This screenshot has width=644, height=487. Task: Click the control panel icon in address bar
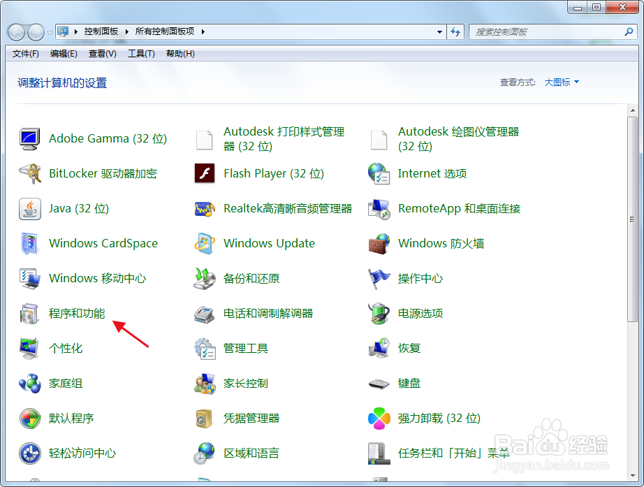click(63, 31)
